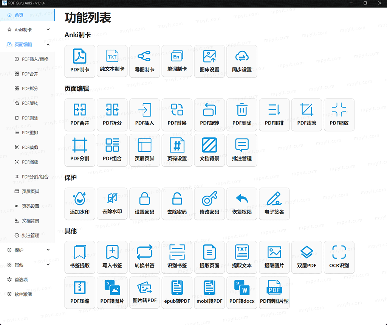This screenshot has width=387, height=325.
Task: Open the PDF压缩 tool
Action: [x=80, y=293]
